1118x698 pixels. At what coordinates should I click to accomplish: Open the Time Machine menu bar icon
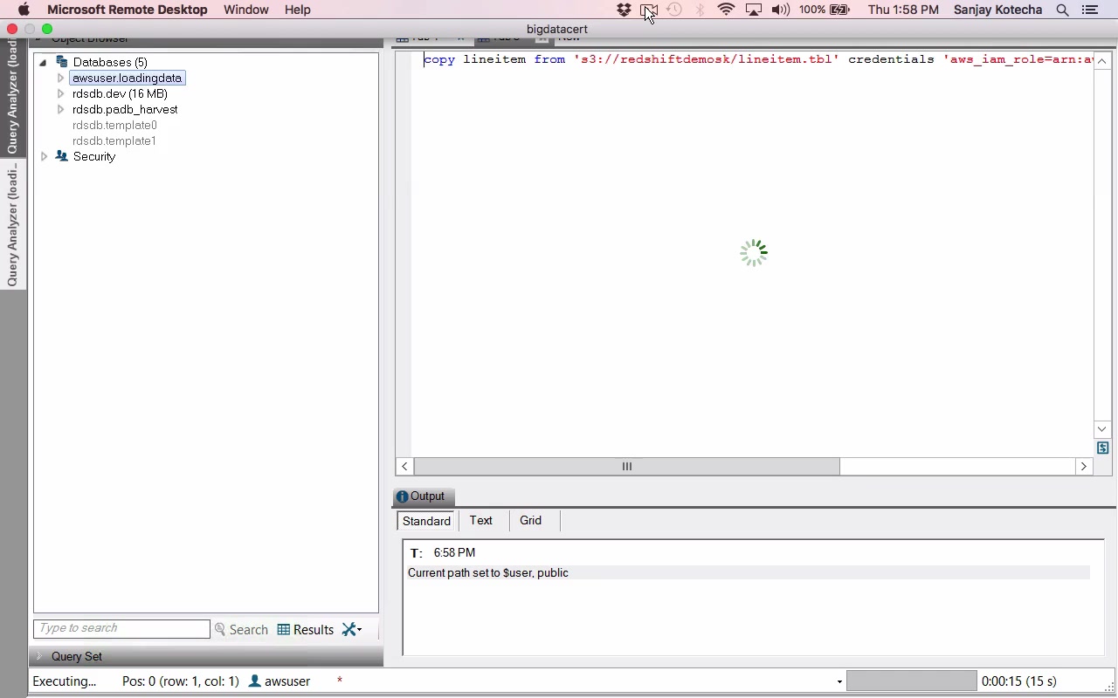coord(674,10)
